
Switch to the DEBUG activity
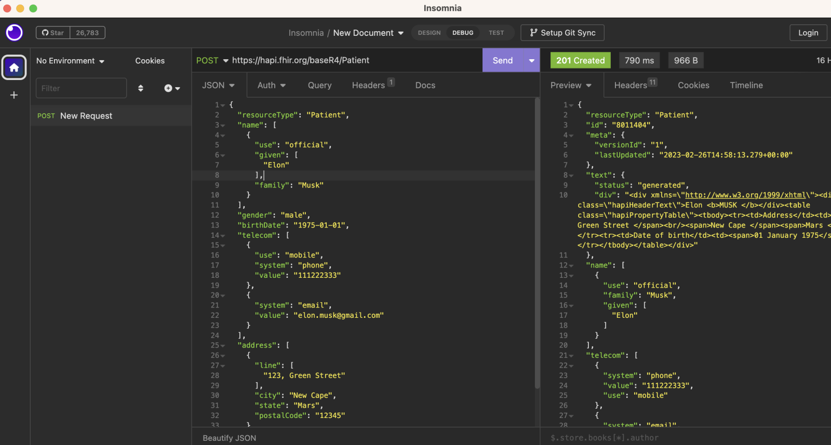[x=463, y=33]
